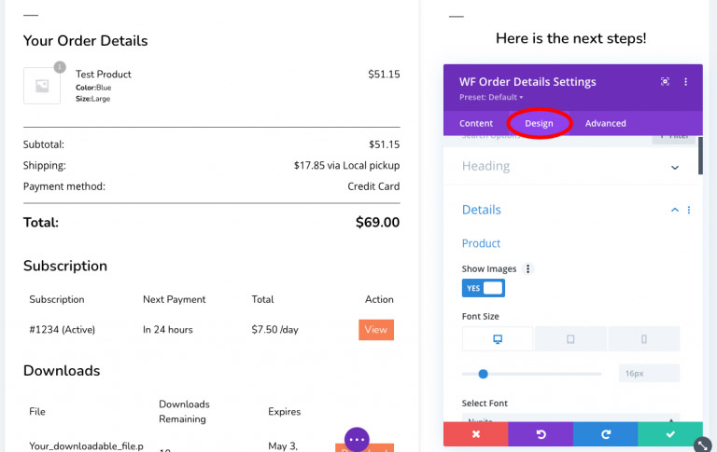Click the blue redo arrow button

pyautogui.click(x=605, y=434)
